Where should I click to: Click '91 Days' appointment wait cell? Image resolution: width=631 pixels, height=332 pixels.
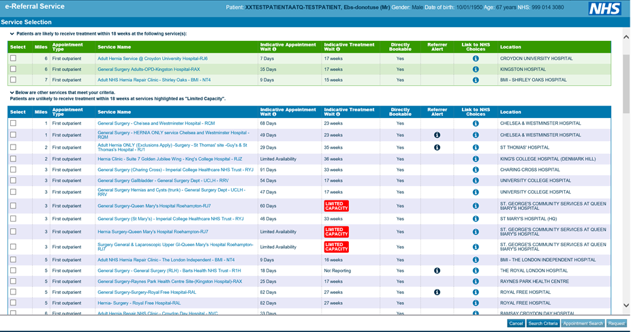[x=268, y=170]
